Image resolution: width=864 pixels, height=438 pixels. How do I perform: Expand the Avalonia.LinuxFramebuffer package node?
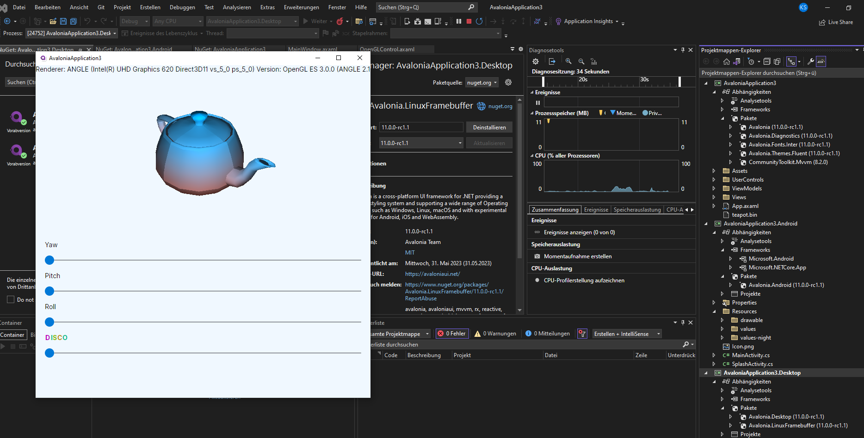pyautogui.click(x=731, y=426)
